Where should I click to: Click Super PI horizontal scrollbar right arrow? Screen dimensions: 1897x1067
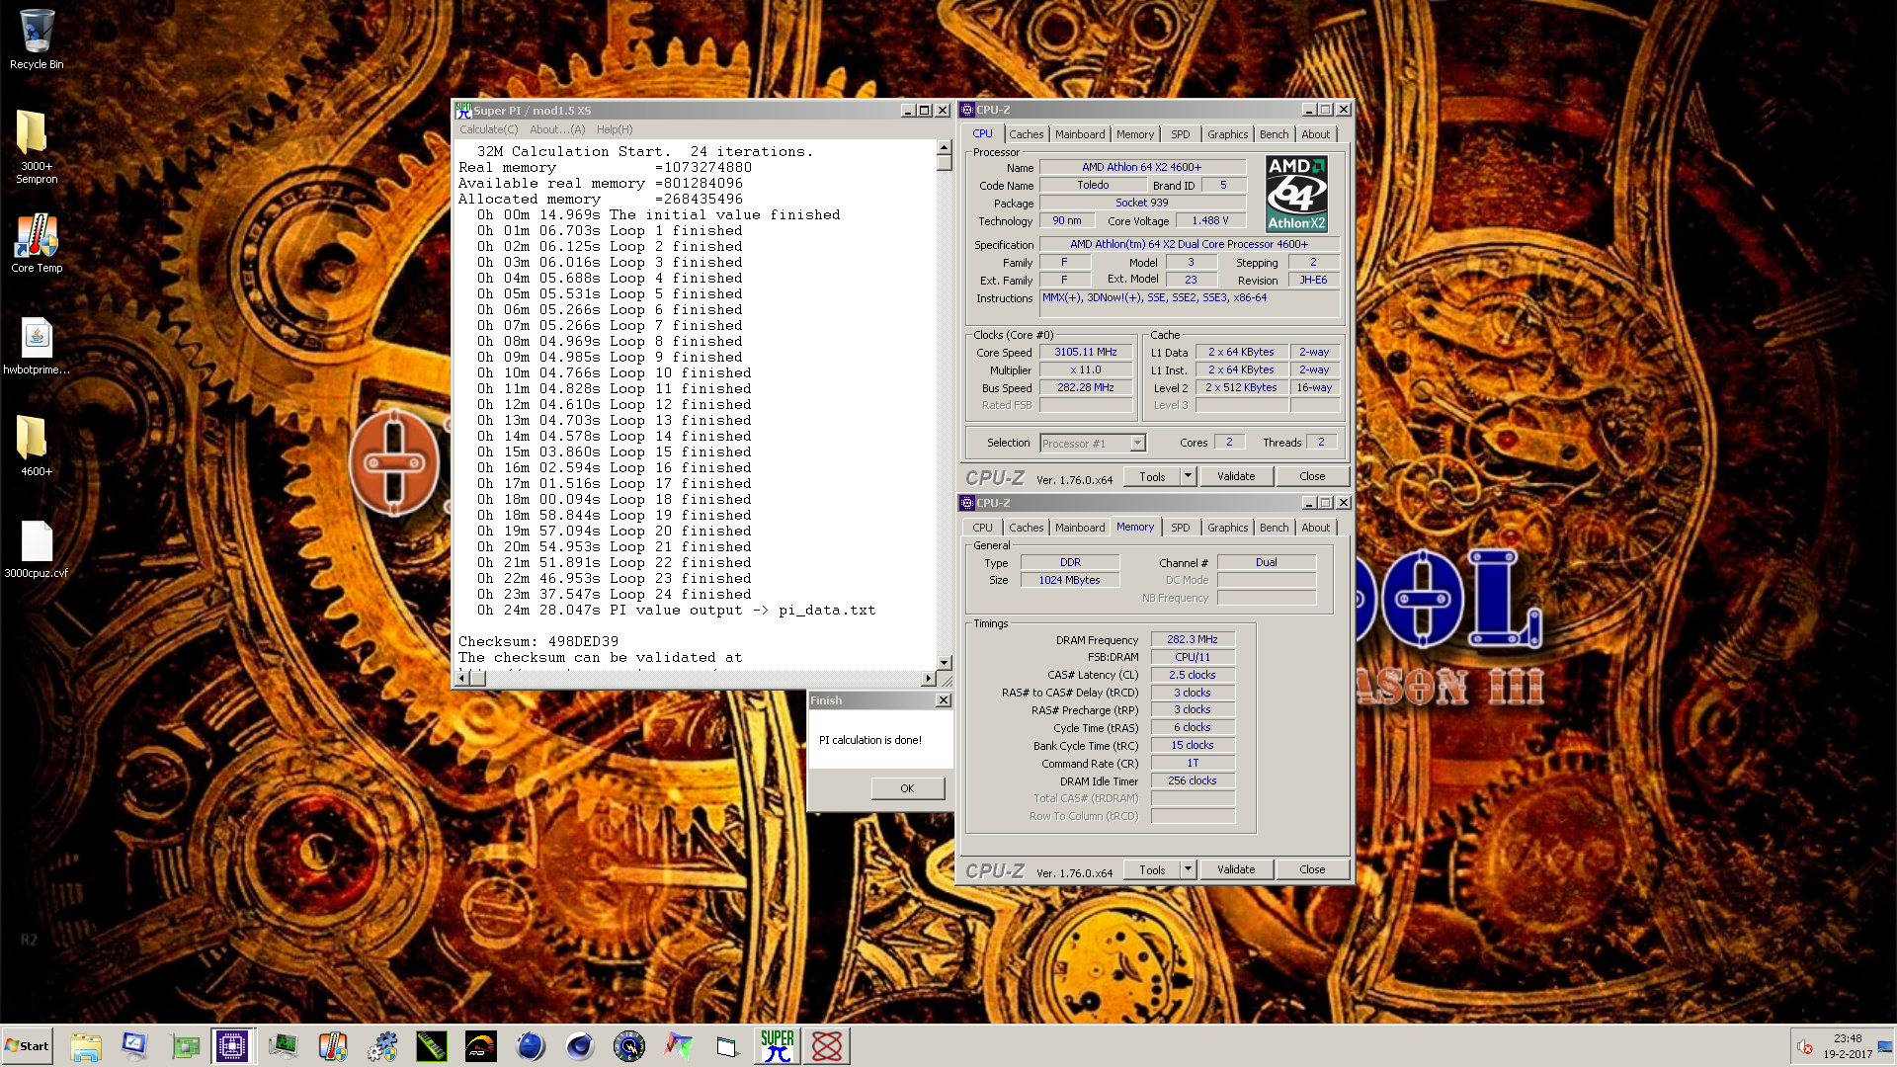927,679
